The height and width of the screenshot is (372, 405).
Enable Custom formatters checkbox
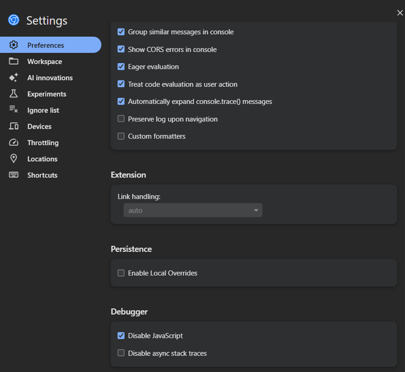click(121, 136)
